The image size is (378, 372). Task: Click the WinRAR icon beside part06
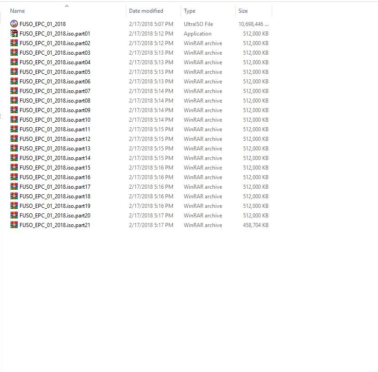[14, 81]
